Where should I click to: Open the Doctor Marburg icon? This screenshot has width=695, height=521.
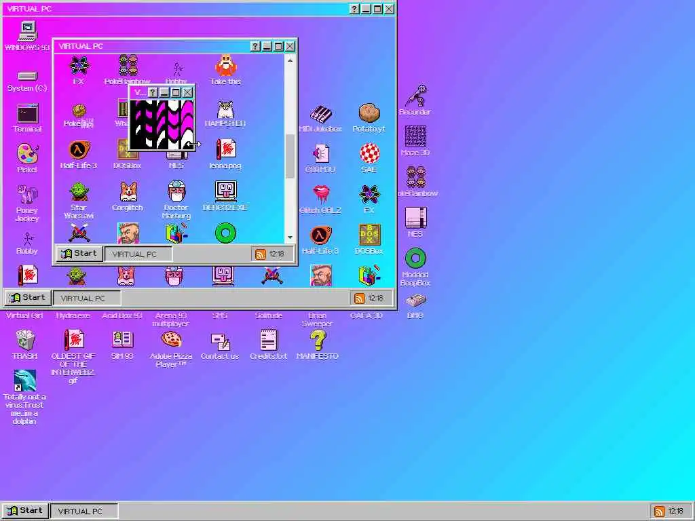(x=176, y=191)
